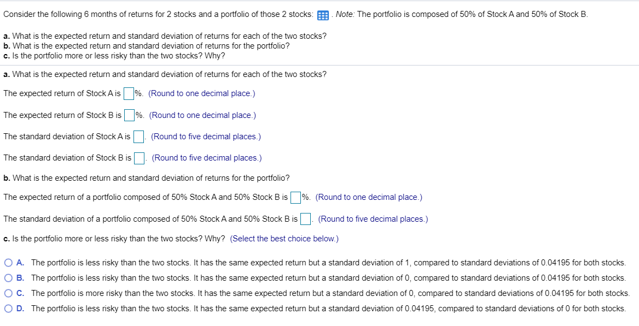Select answer choice A radio button
This screenshot has width=639, height=326.
[x=9, y=263]
